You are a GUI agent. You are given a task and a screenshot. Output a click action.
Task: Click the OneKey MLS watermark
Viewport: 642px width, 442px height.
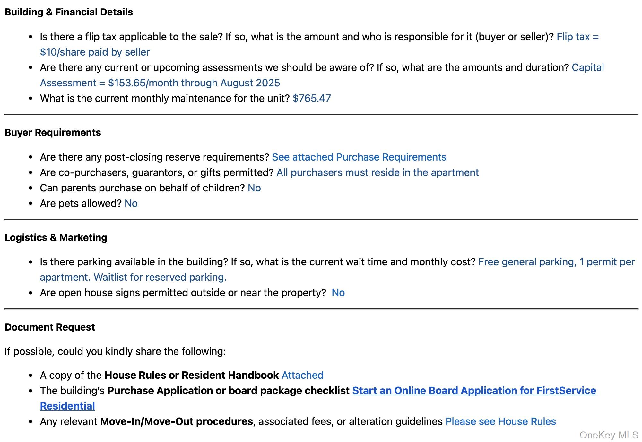pyautogui.click(x=609, y=435)
